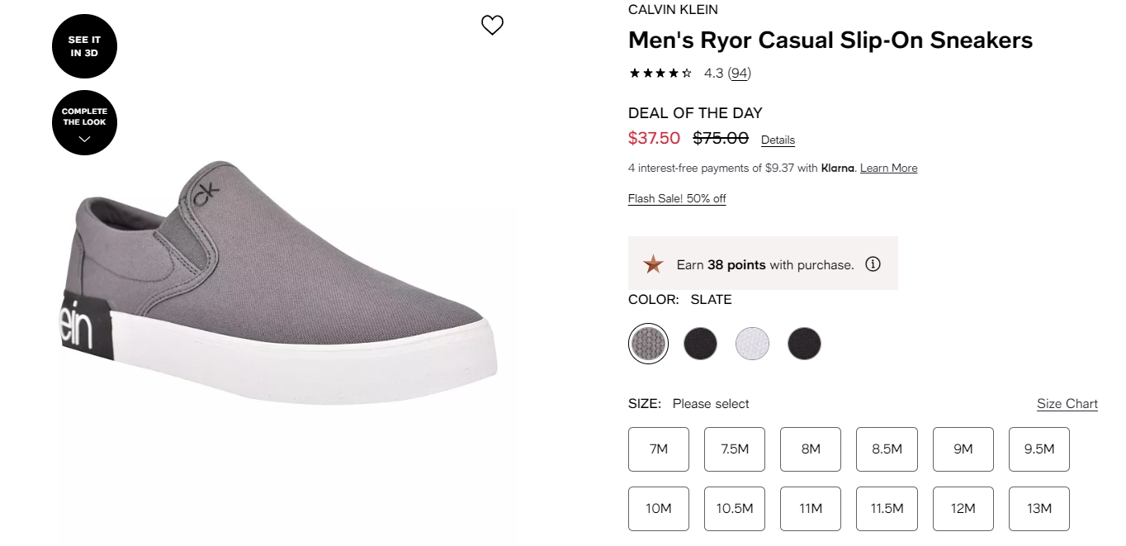Select the Slate gray color swatch
The height and width of the screenshot is (546, 1126).
coord(648,343)
